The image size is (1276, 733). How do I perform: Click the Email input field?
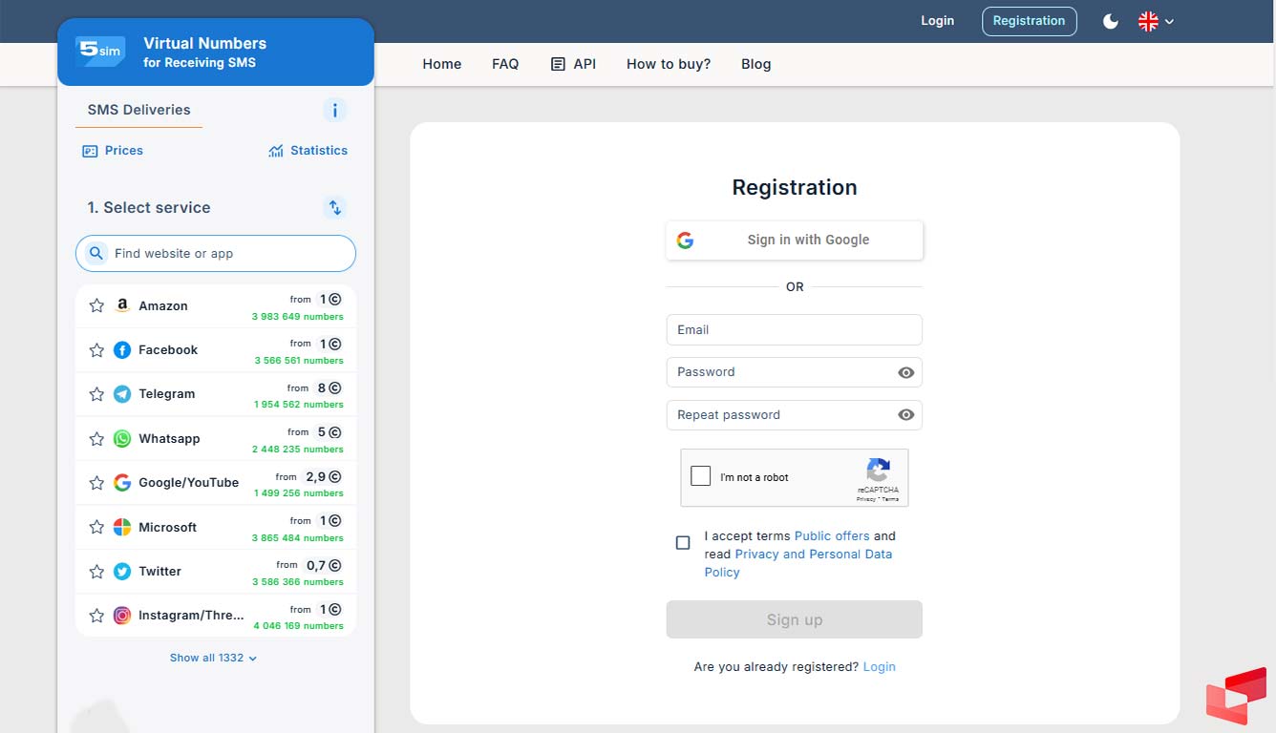pyautogui.click(x=795, y=330)
